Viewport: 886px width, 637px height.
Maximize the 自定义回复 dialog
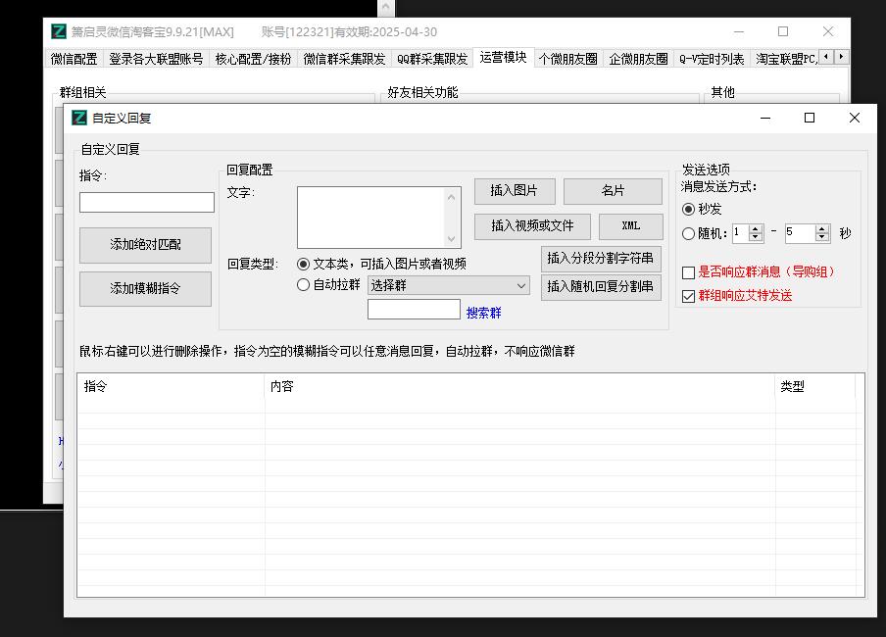coord(810,118)
